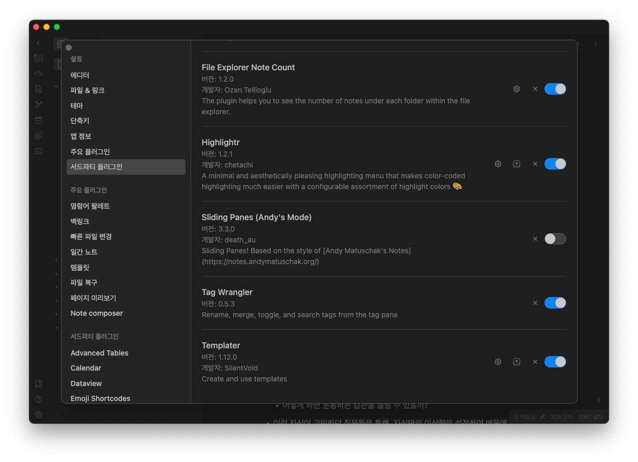Close the settings modal with round button

tap(69, 48)
